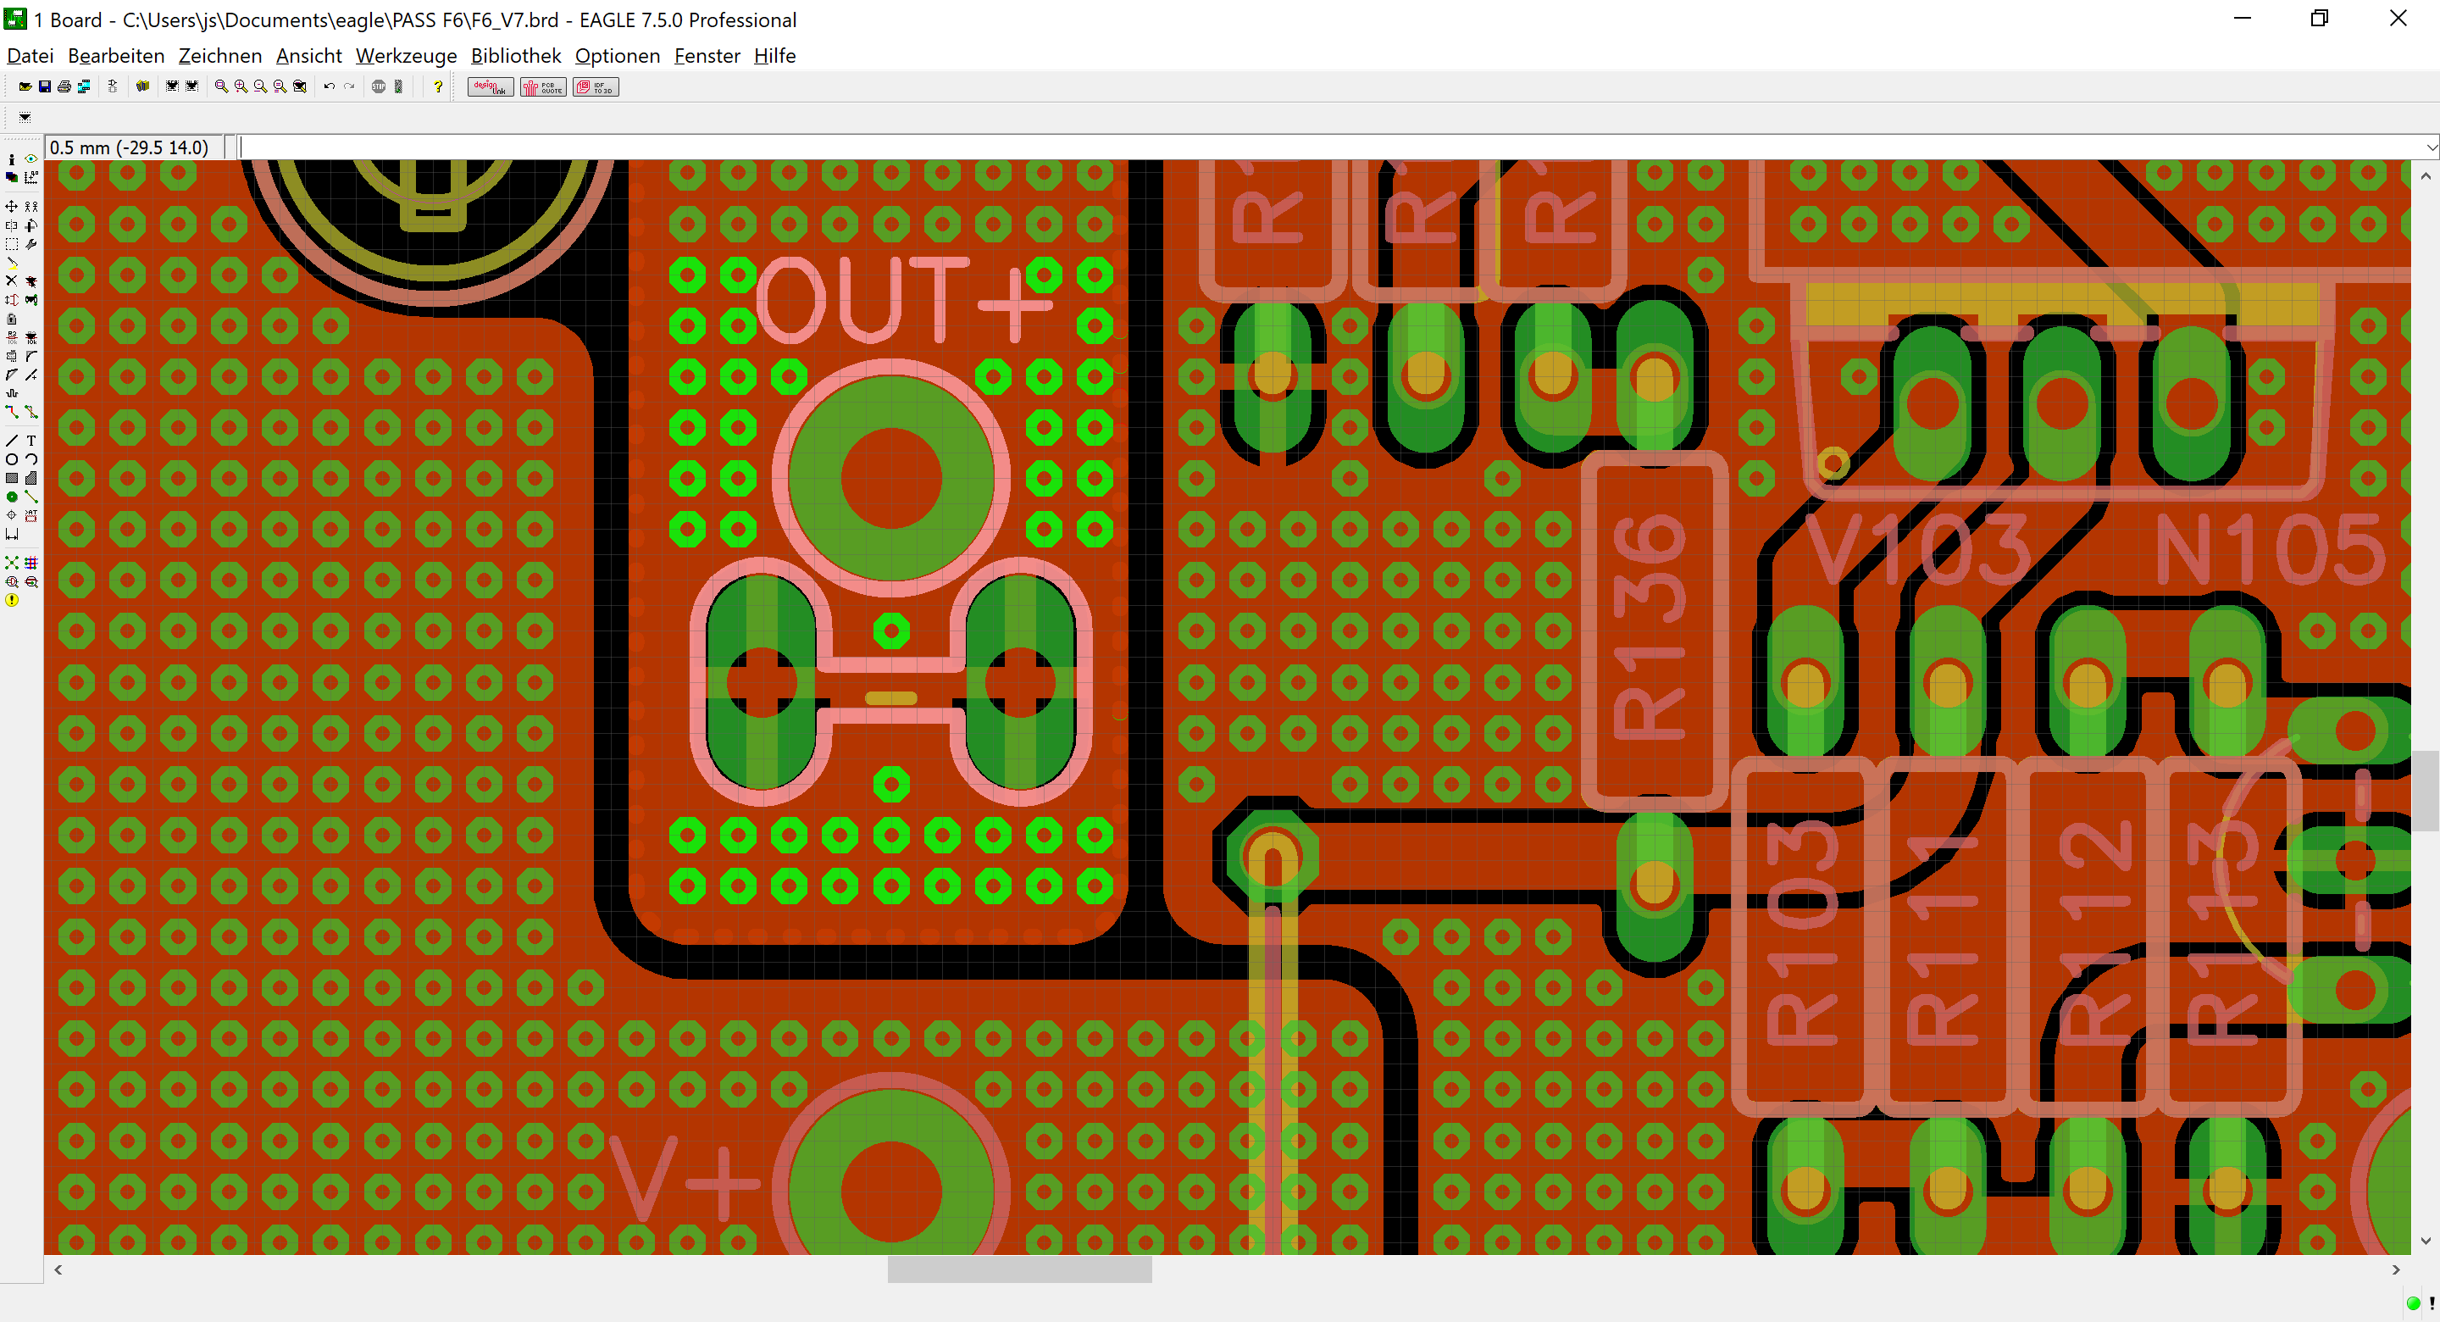The height and width of the screenshot is (1322, 2440).
Task: Select the Text T tool
Action: click(x=31, y=441)
